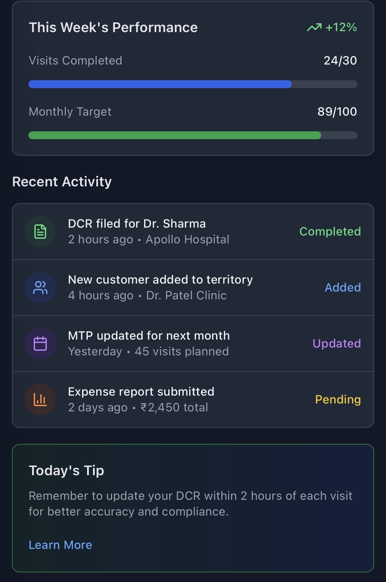Click the 89/100 monthly target value
Image resolution: width=386 pixels, height=582 pixels.
[337, 112]
